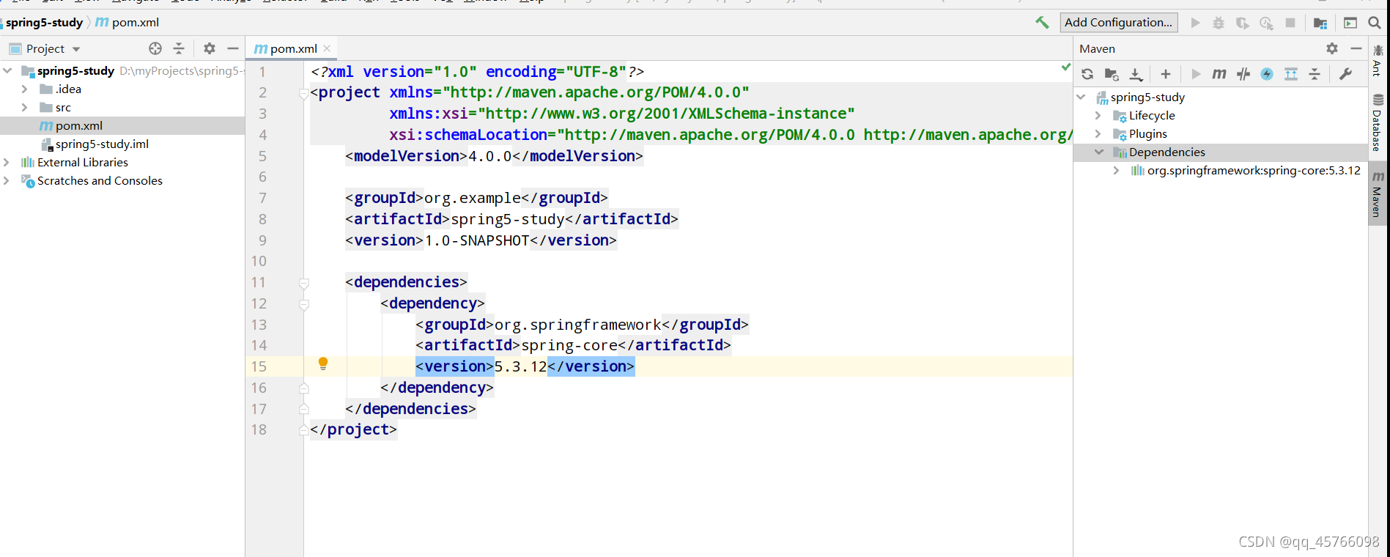Click the Run play icon in the main toolbar
Screen dimensions: 1390x557
pyautogui.click(x=1196, y=23)
